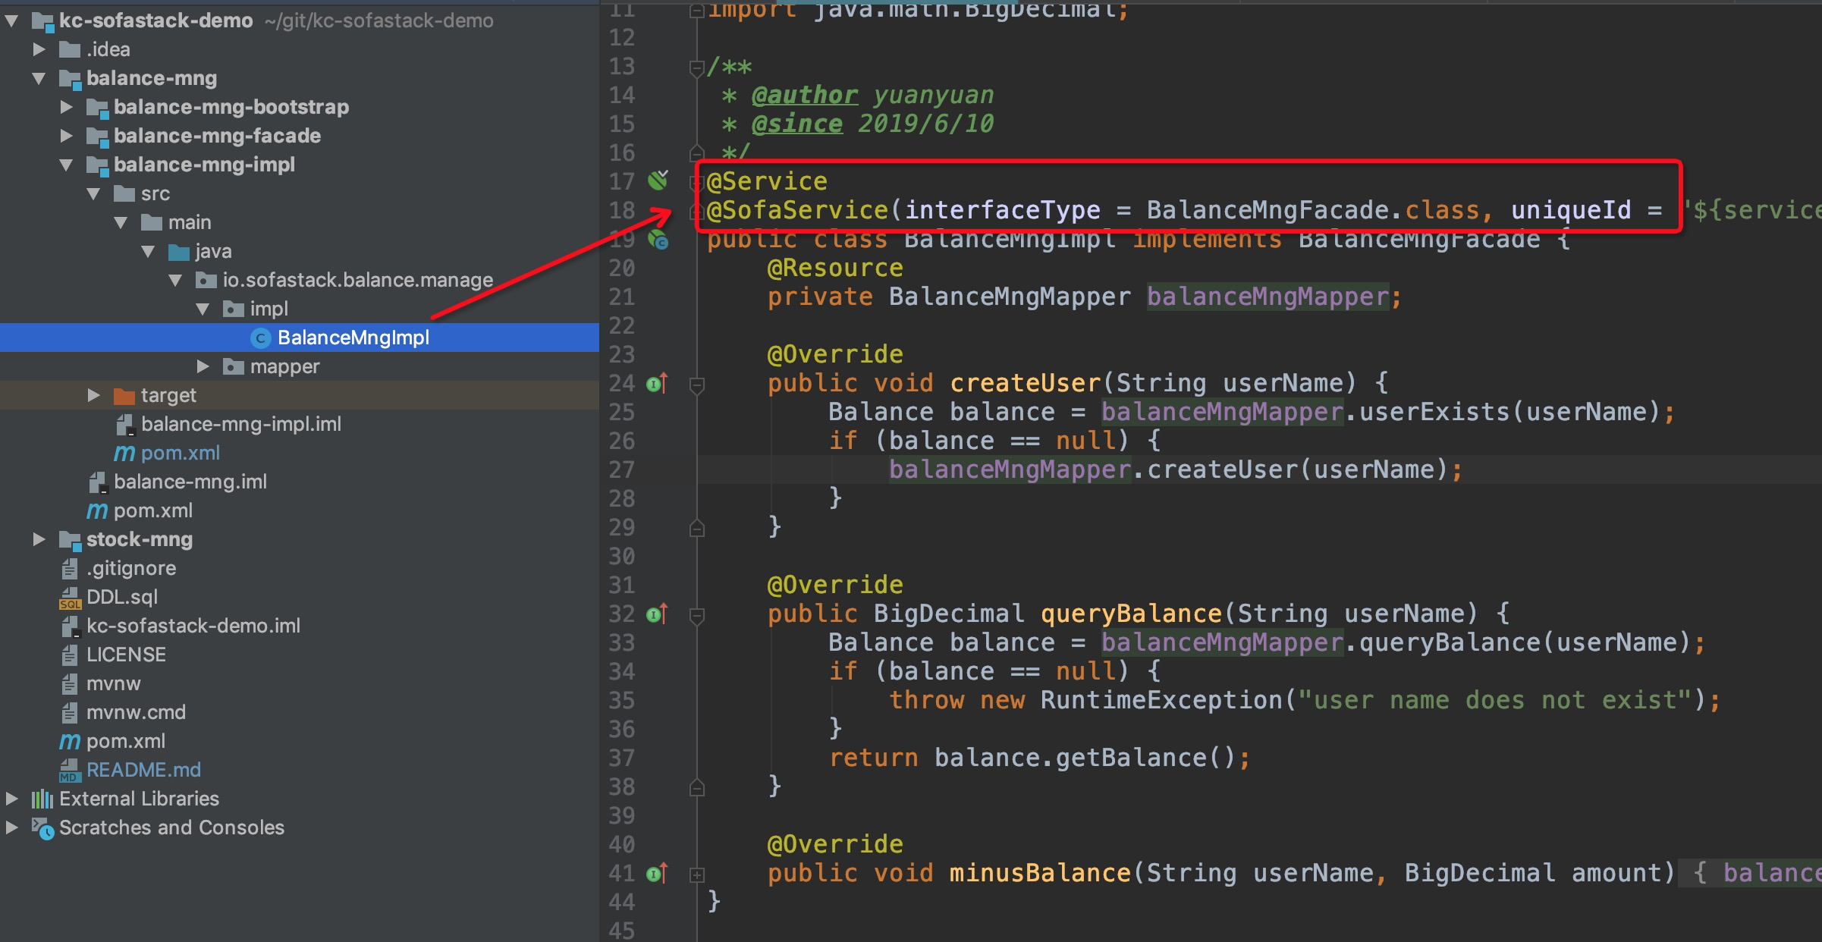1822x942 pixels.
Task: Click the Scratches and Consoles icon
Action: click(42, 828)
